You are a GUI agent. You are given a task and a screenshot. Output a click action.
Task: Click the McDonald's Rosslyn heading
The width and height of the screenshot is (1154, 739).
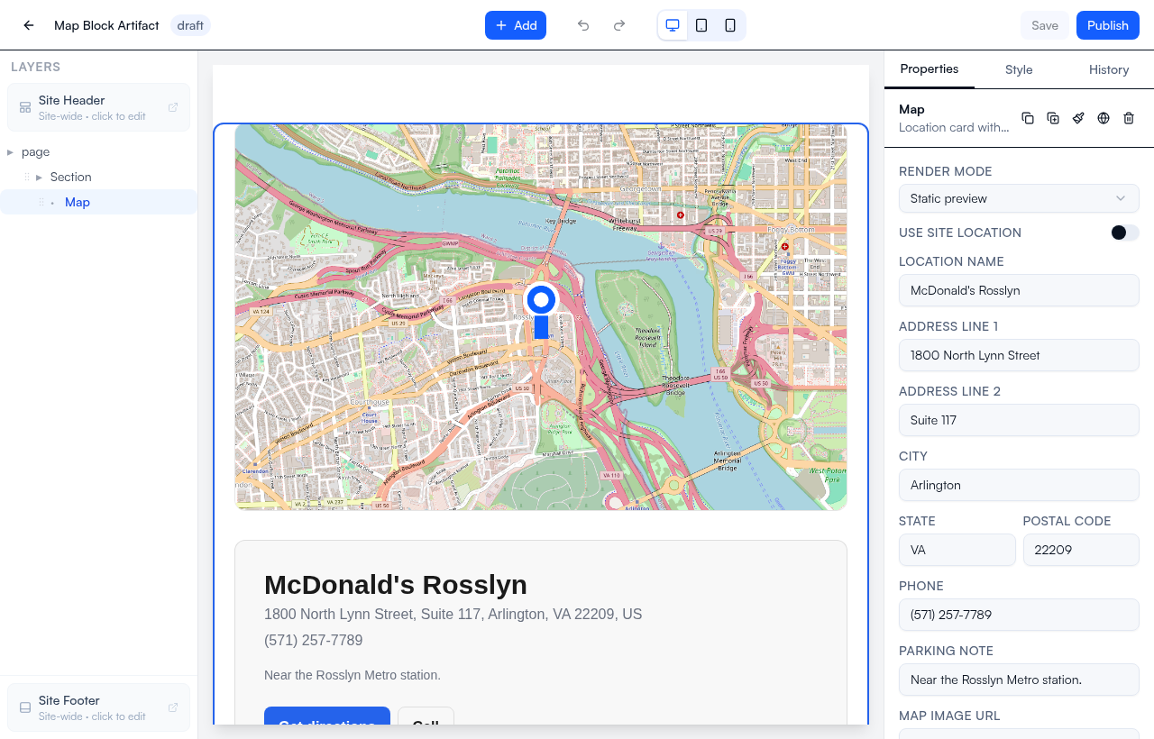tap(396, 584)
